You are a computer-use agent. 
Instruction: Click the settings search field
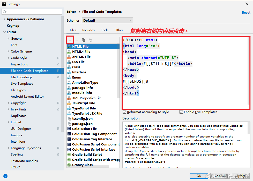(32, 12)
